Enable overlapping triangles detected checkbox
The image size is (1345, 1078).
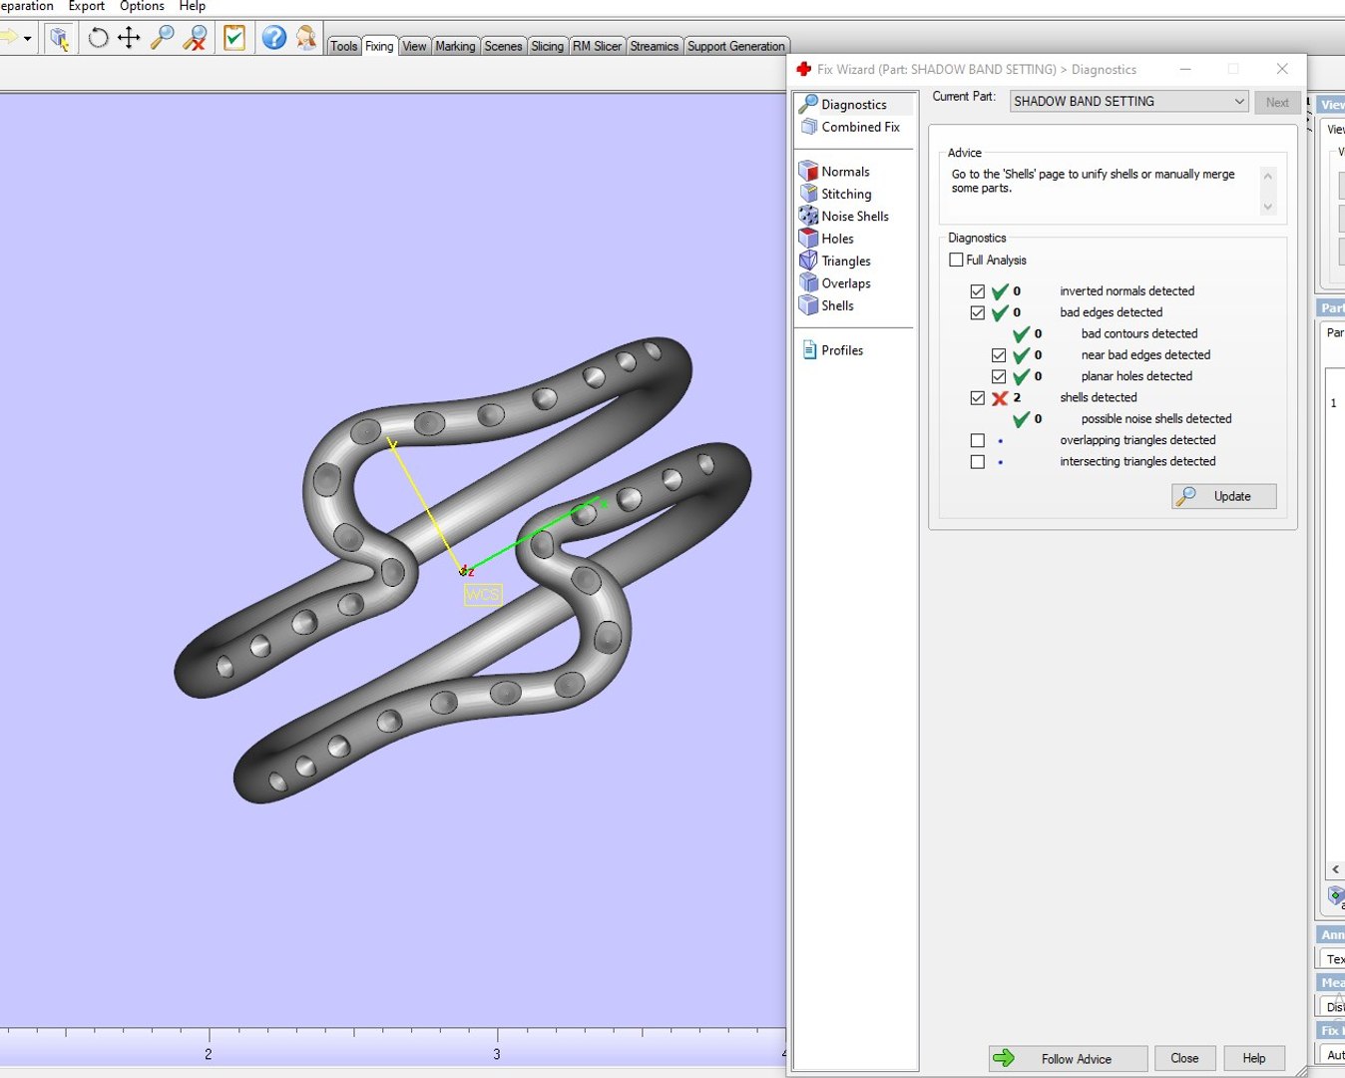pyautogui.click(x=978, y=440)
